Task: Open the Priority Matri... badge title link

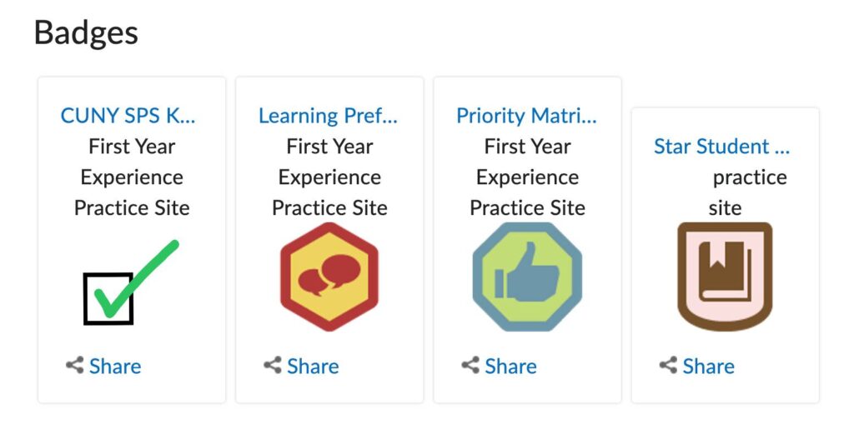Action: click(526, 116)
